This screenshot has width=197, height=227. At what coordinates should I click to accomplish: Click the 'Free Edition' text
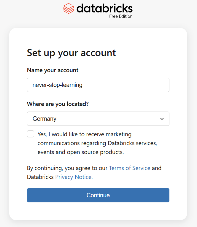pyautogui.click(x=121, y=16)
